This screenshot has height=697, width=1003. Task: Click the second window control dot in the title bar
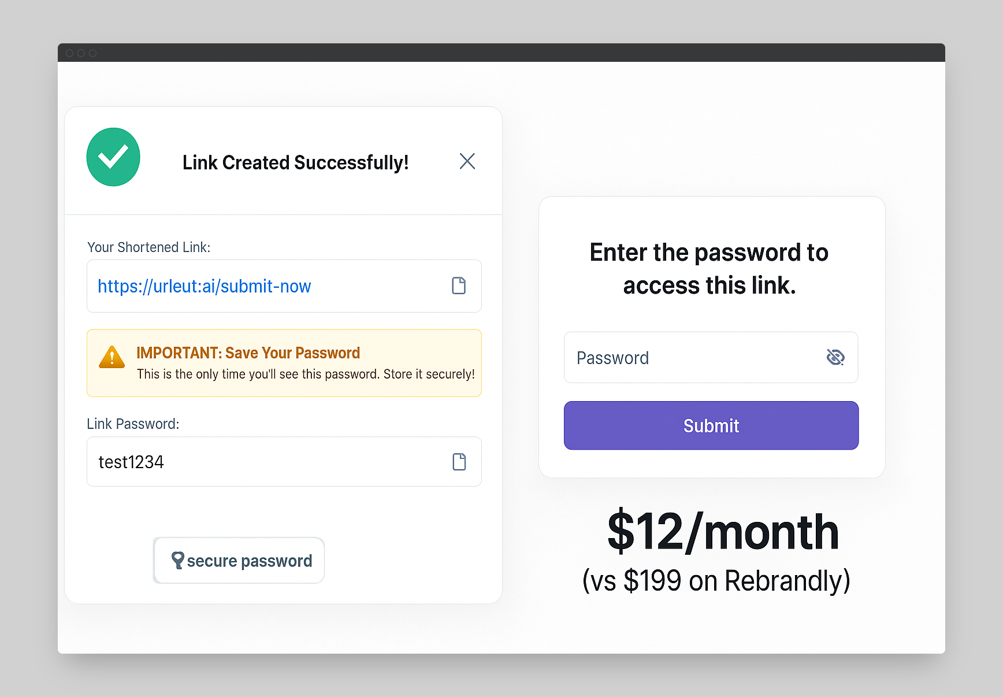(x=81, y=53)
